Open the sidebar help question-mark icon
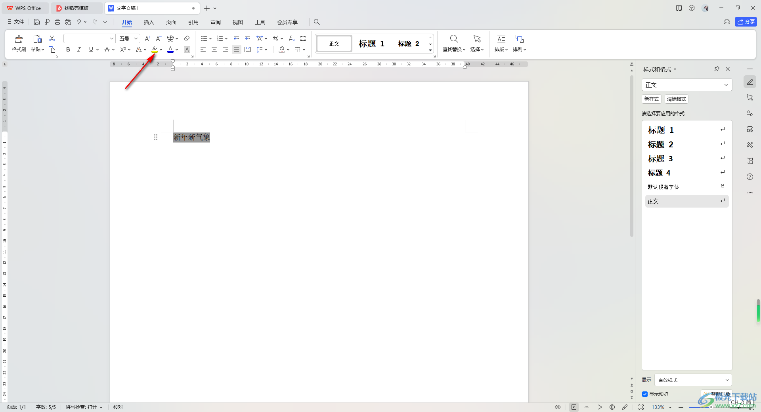This screenshot has width=761, height=412. [x=750, y=177]
